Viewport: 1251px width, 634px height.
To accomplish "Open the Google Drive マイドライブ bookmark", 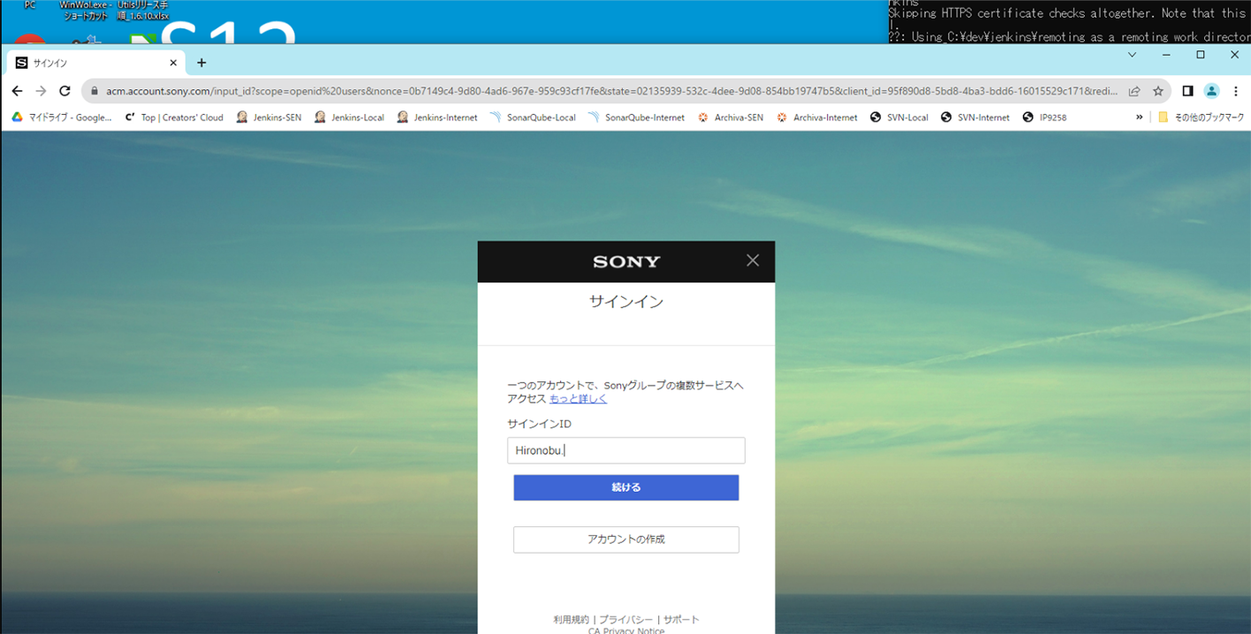I will (x=62, y=117).
